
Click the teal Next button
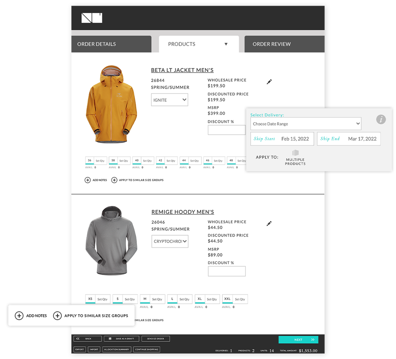(x=298, y=340)
